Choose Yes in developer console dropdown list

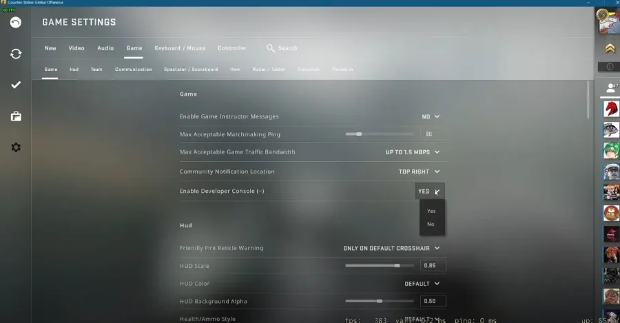point(431,211)
